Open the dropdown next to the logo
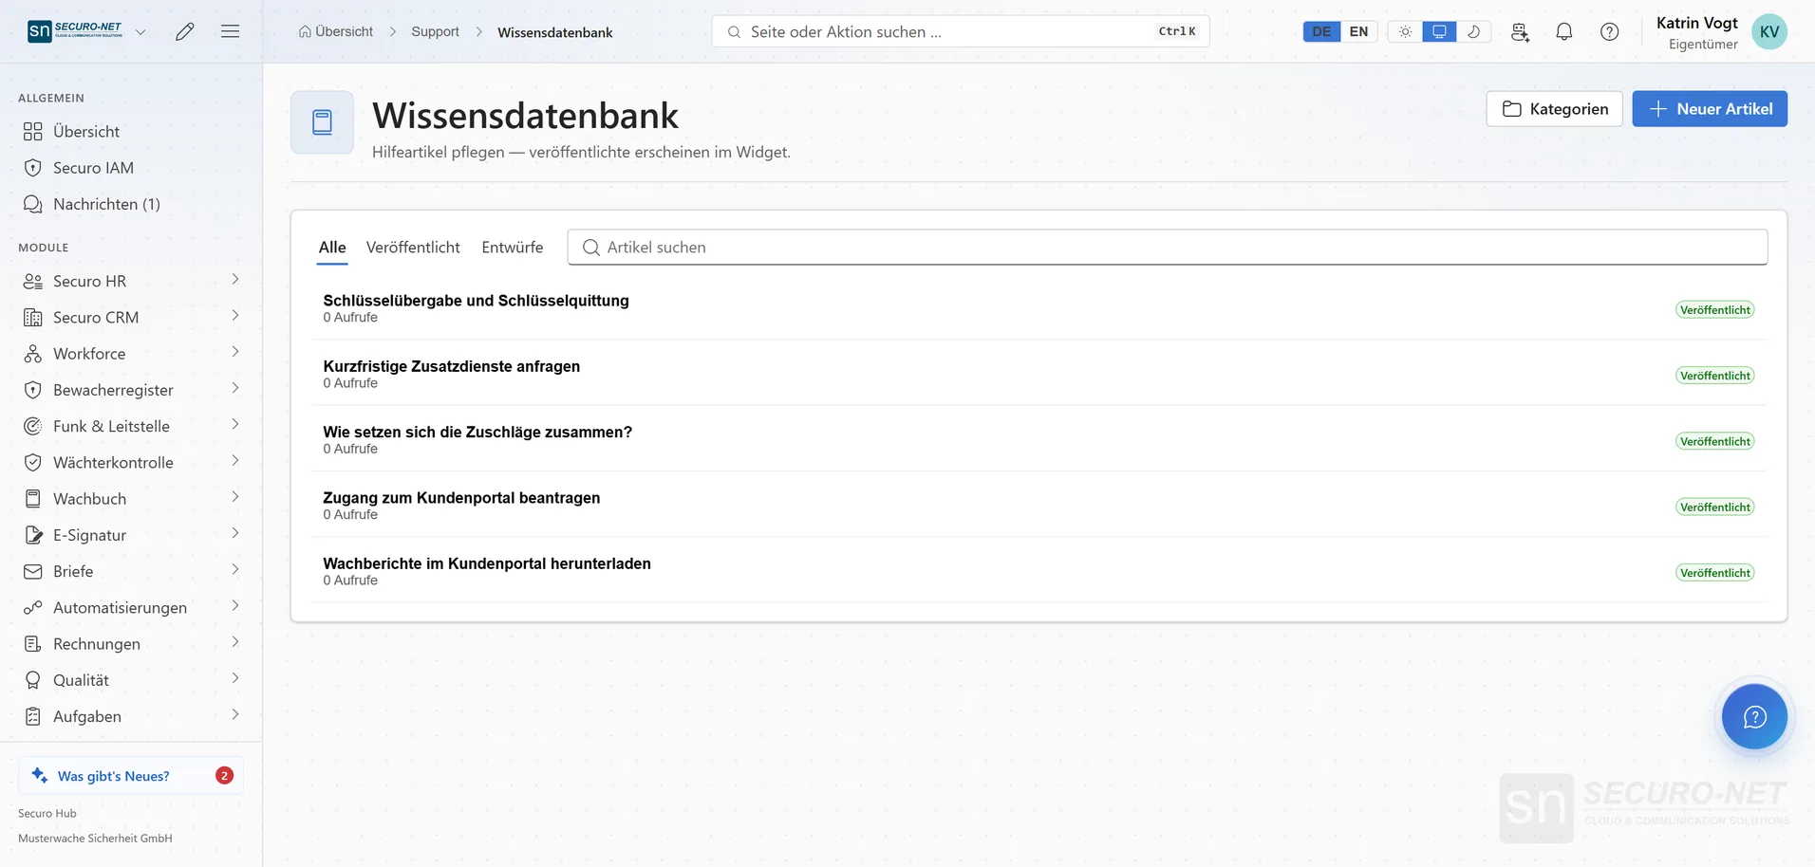 point(140,31)
